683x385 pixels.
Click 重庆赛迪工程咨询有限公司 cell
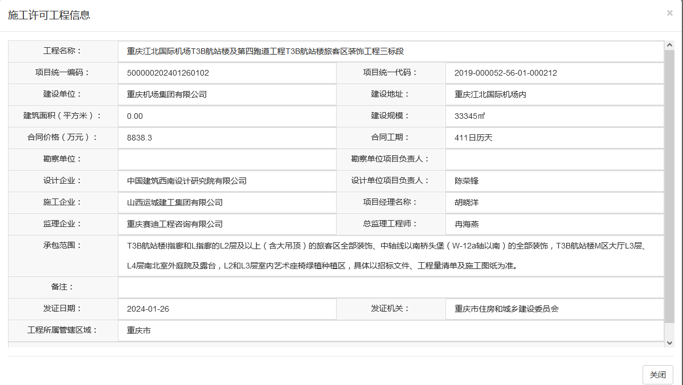click(227, 224)
